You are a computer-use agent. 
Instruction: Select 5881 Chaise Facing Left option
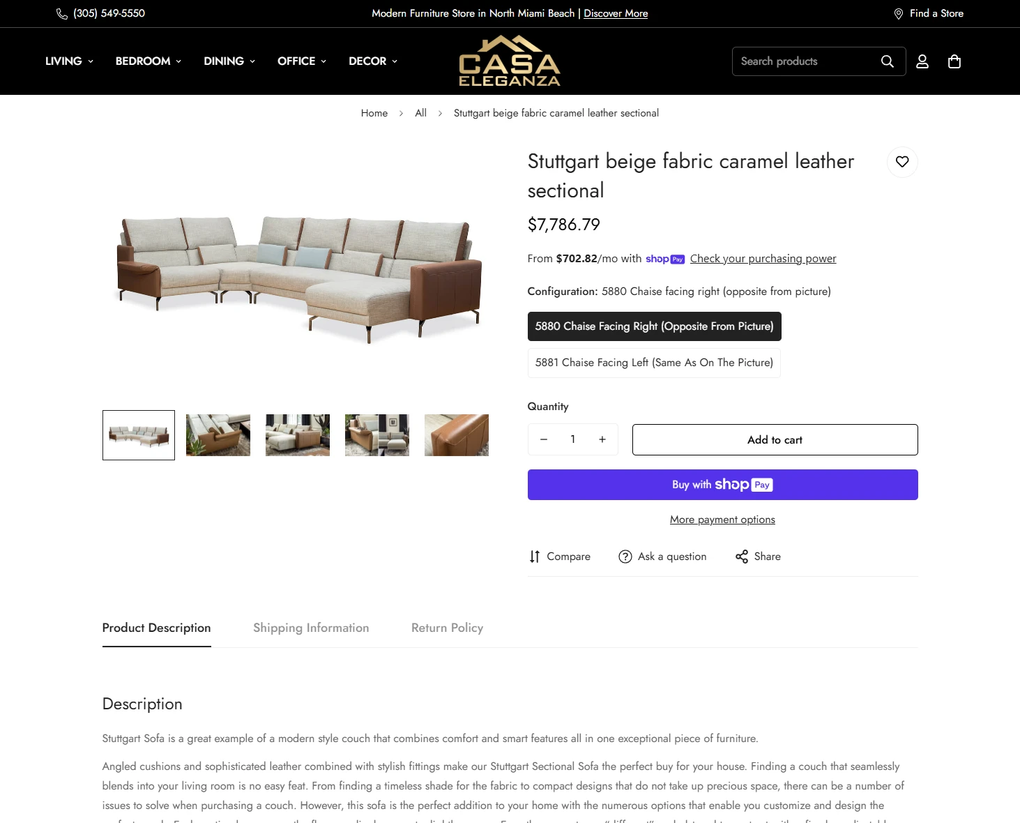pyautogui.click(x=654, y=363)
